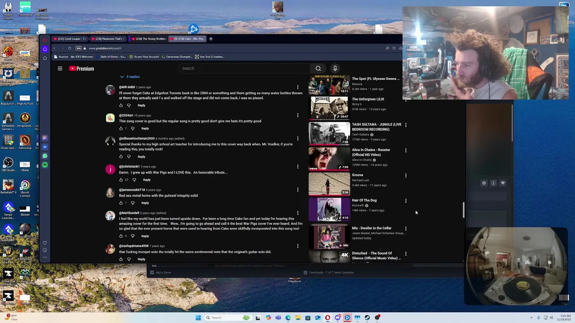Image resolution: width=575 pixels, height=323 pixels.
Task: Switch to Cyndi Lauper browser tab
Action: tap(70, 39)
